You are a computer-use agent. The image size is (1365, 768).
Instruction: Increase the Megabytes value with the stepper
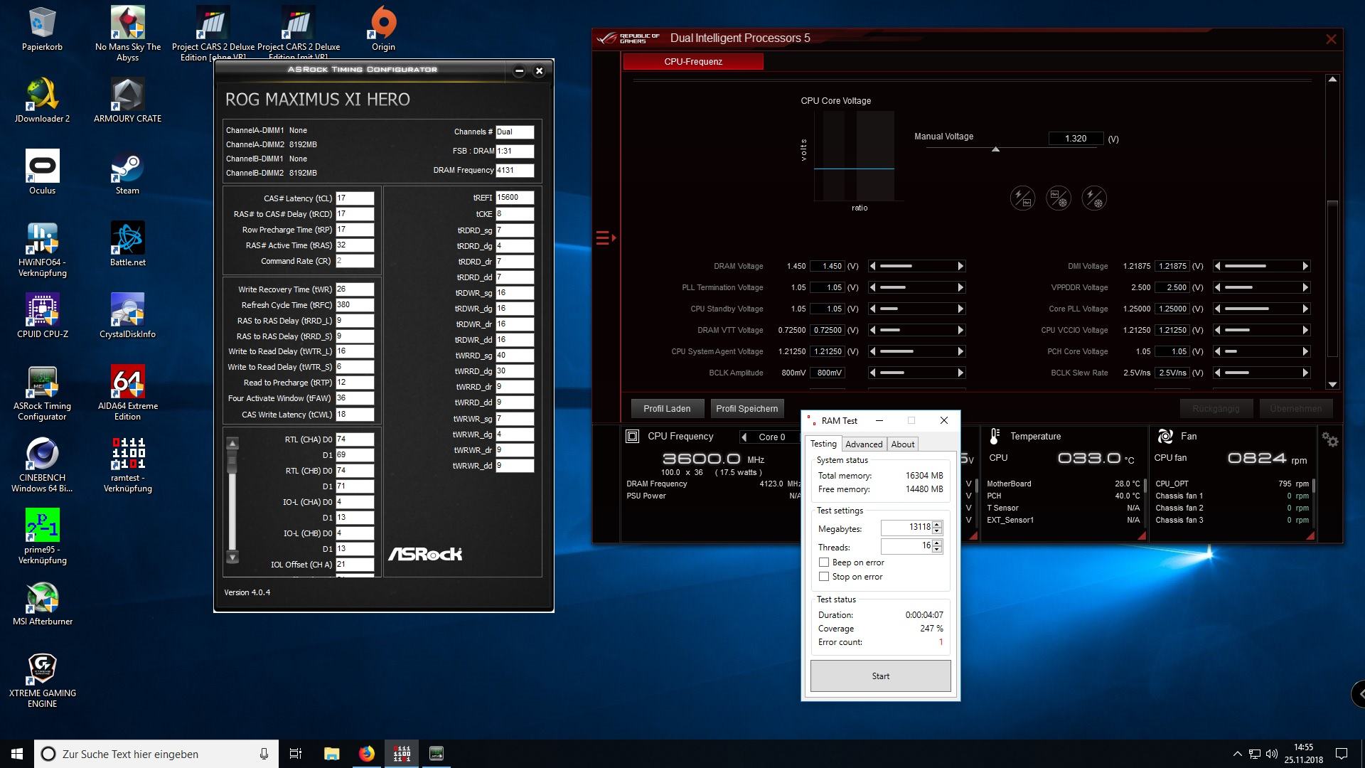click(x=937, y=525)
